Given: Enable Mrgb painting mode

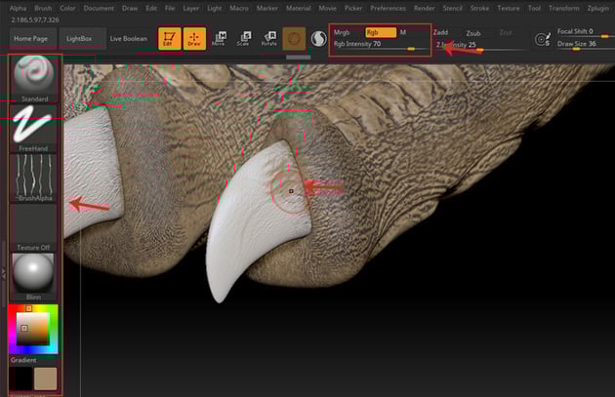Looking at the screenshot, I should tap(342, 32).
